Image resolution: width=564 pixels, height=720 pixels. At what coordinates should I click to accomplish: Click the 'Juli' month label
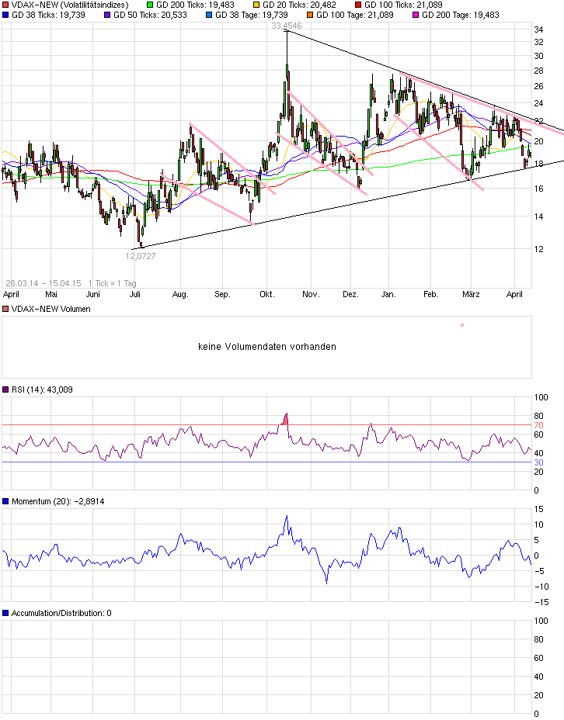(134, 294)
